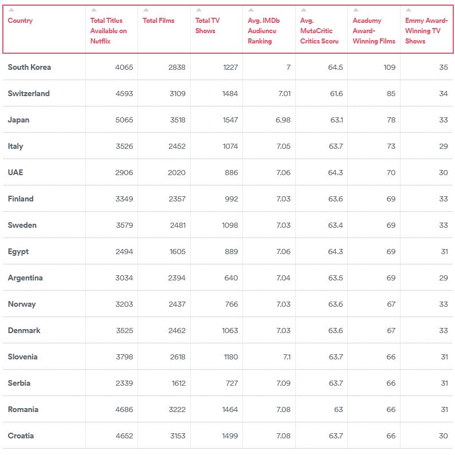Click Japan's total titles value 5065
Viewport: 455px width, 455px height.
click(x=124, y=120)
